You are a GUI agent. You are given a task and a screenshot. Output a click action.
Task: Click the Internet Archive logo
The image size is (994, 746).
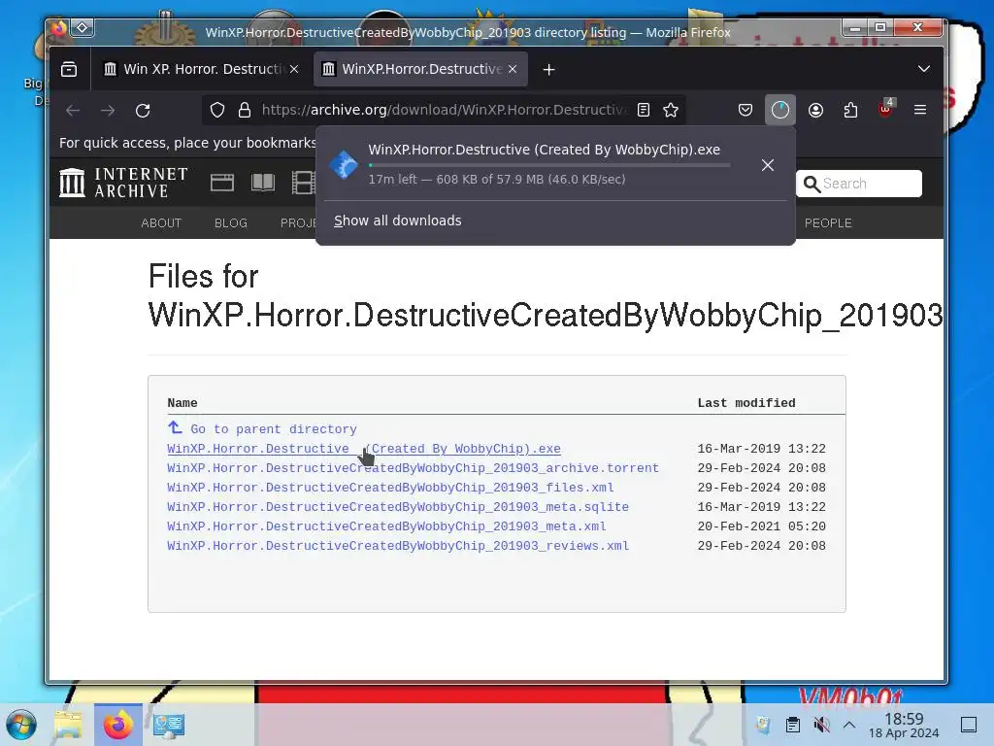(x=123, y=183)
